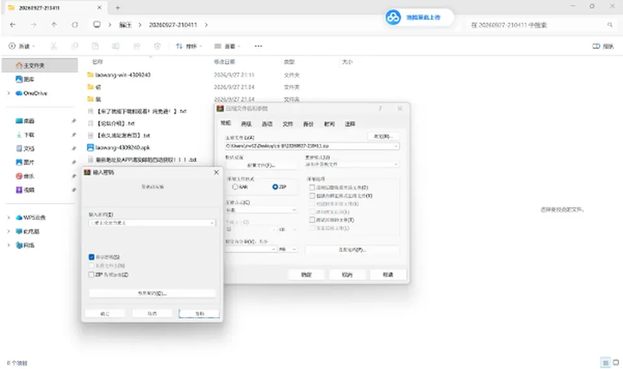Switch to the Time (时间) tab
The image size is (623, 369).
coord(329,124)
